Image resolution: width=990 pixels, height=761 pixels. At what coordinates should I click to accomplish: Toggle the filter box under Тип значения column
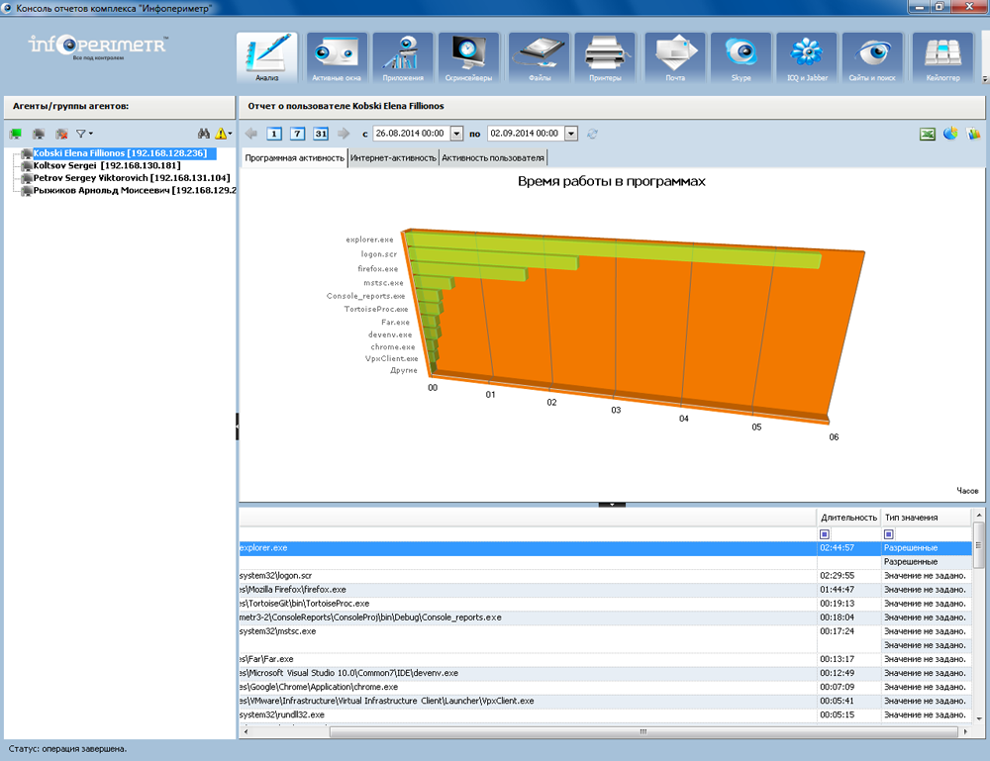[x=888, y=534]
